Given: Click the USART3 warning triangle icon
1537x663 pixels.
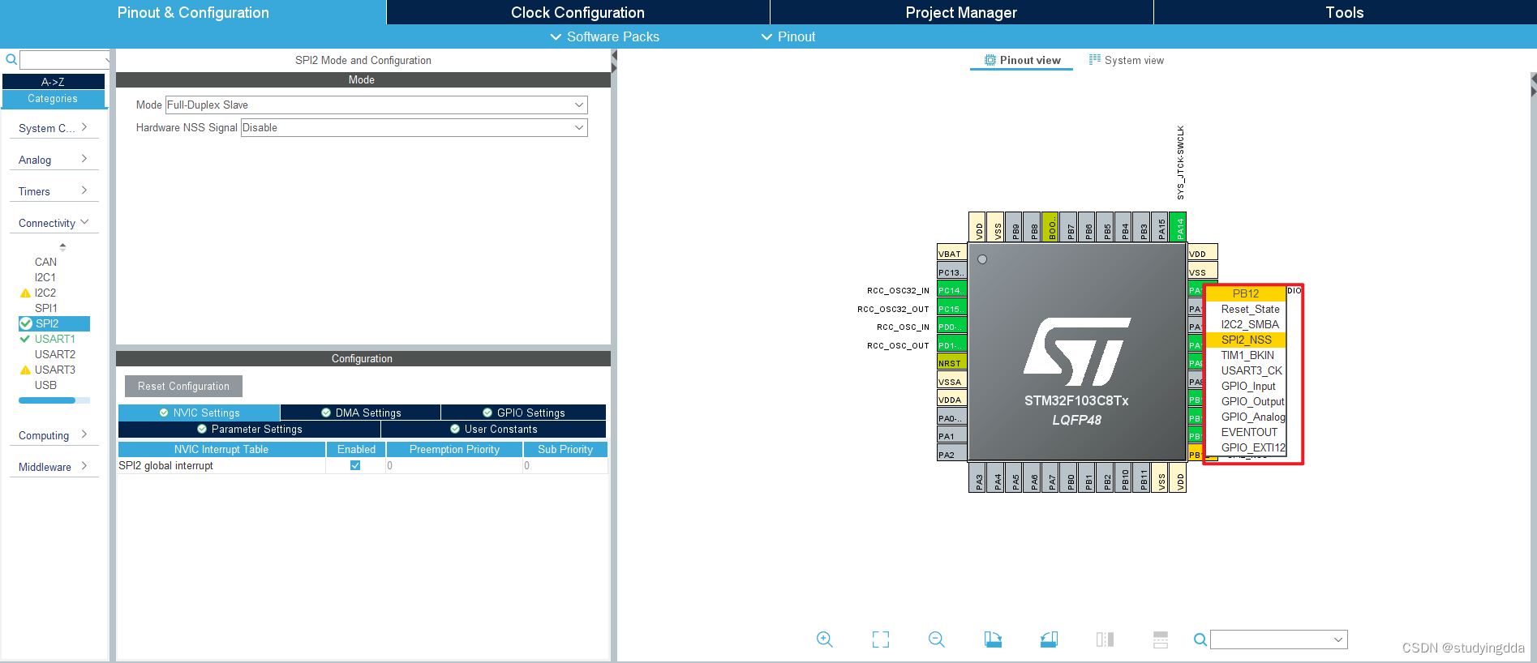Looking at the screenshot, I should coord(25,370).
